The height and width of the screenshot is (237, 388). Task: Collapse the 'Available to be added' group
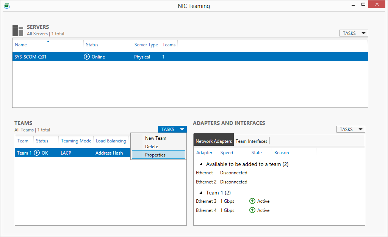coord(200,164)
